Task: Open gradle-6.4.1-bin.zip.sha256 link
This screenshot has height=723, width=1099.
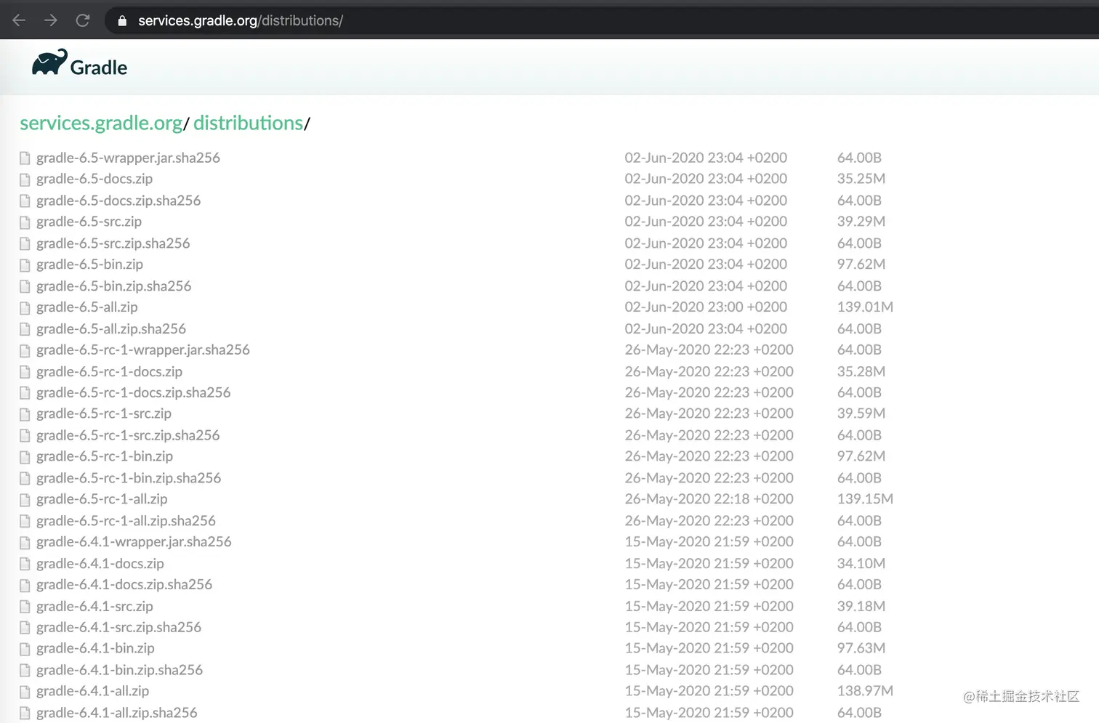Action: (x=119, y=670)
